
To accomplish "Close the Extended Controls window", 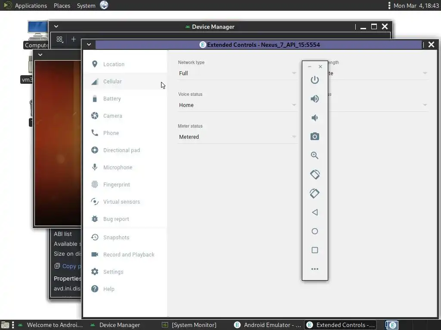I will [x=431, y=45].
